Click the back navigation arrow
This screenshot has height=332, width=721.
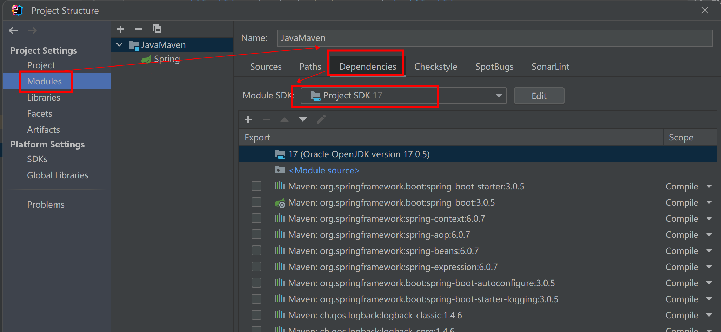click(x=13, y=30)
